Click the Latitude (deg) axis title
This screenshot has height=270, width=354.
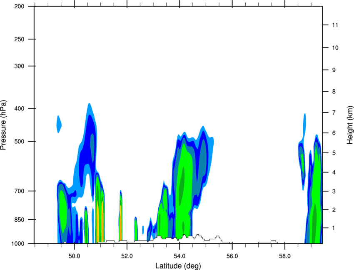[x=178, y=266]
